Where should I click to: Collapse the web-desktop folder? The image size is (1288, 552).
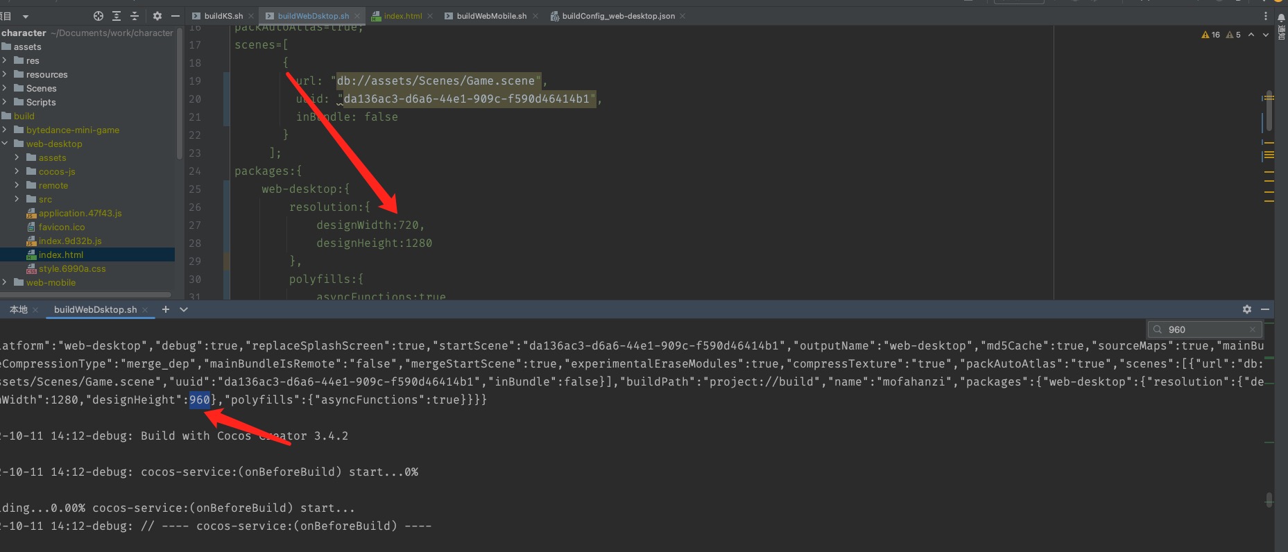(x=5, y=144)
